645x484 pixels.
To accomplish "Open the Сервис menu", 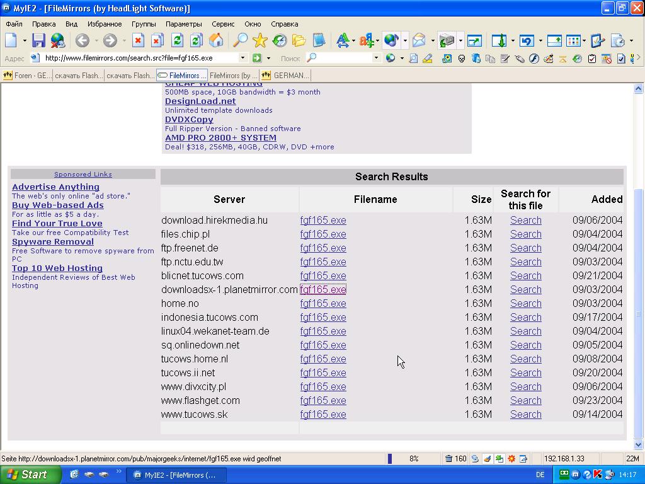I will click(x=223, y=24).
